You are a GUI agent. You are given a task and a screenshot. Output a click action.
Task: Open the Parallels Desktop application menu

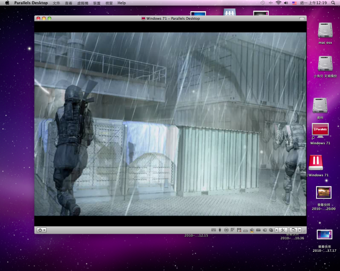31,3
